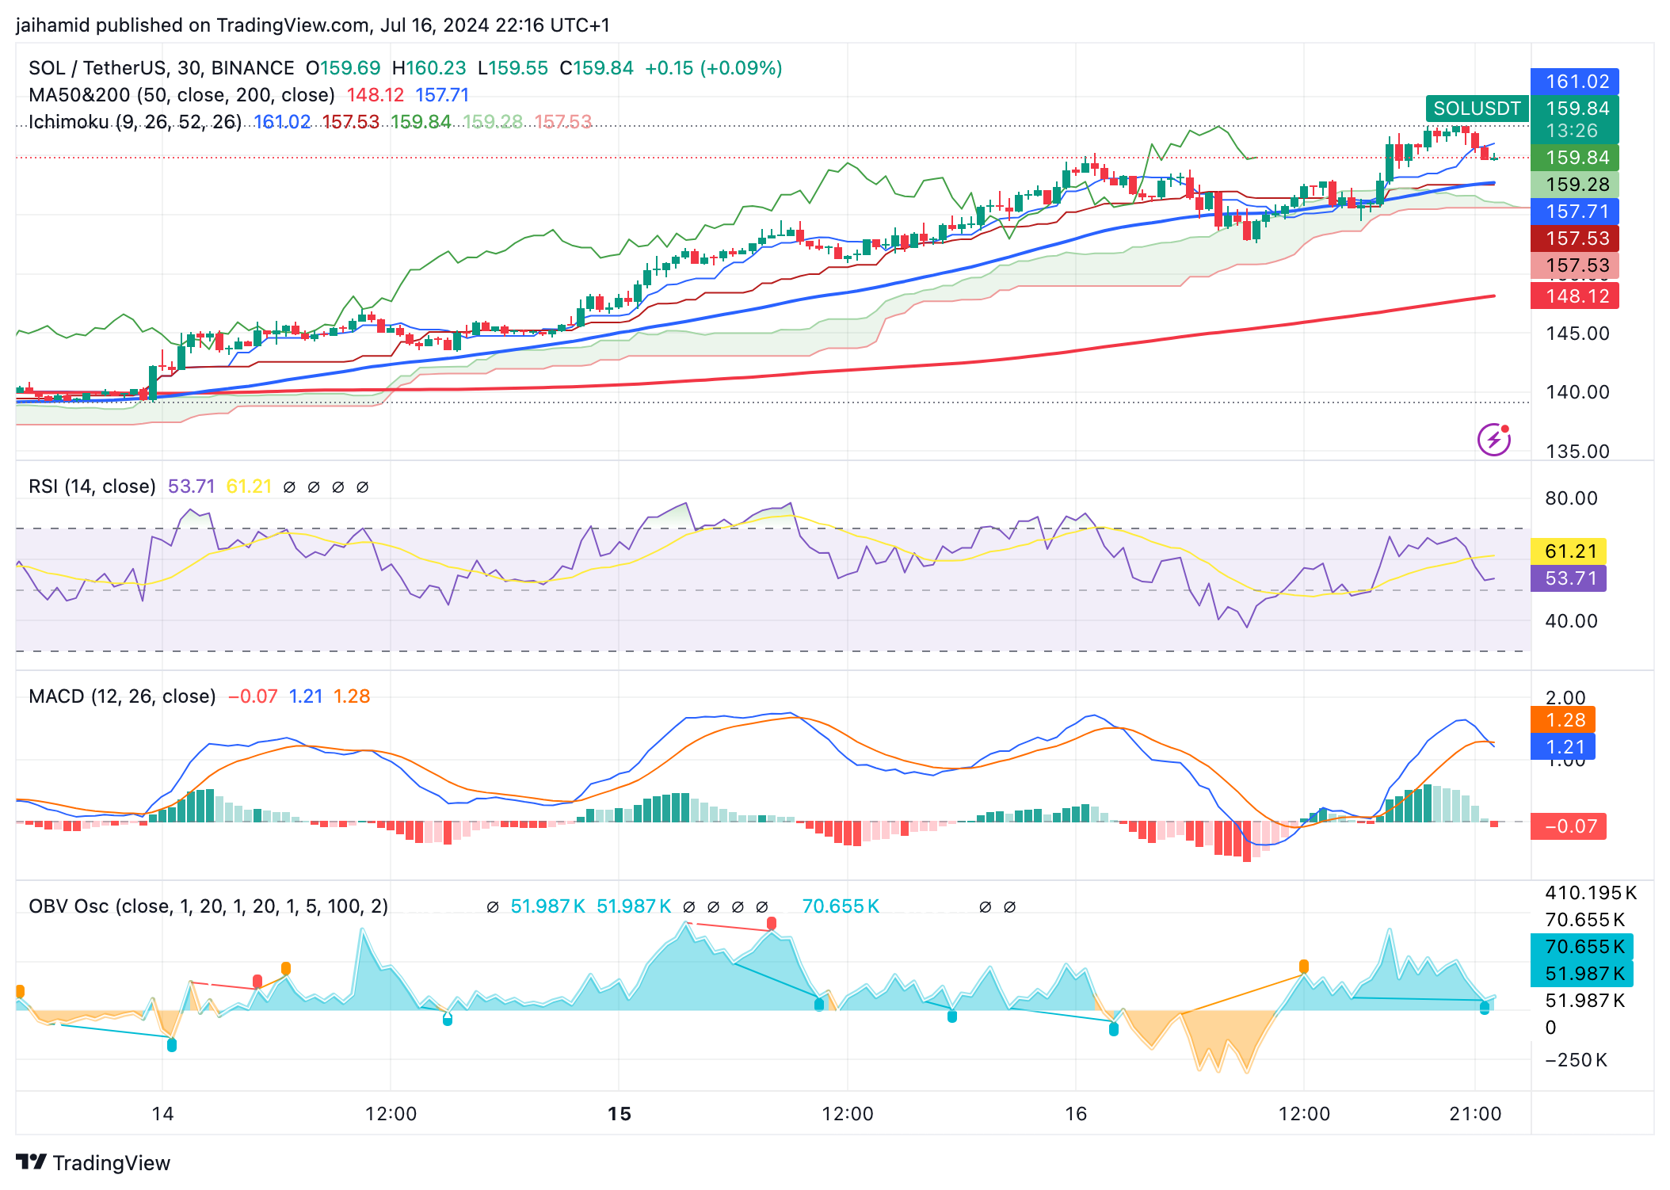The width and height of the screenshot is (1670, 1190).
Task: Click the MACD (12, 26, close) legend label
Action: [x=122, y=696]
